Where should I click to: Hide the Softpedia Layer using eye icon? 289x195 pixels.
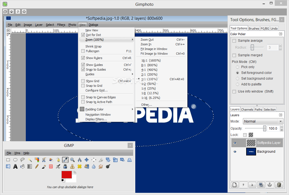coord(235,143)
